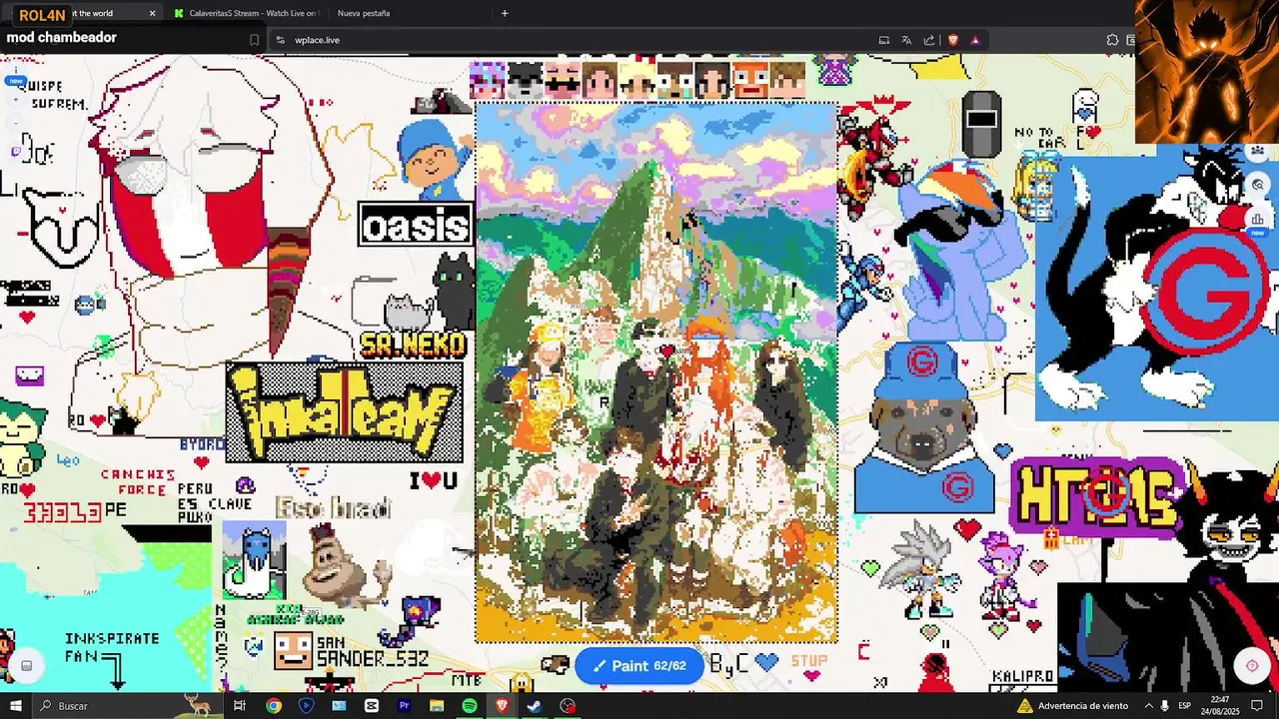Open the browser extensions puzzle icon
1279x719 pixels.
[1112, 40]
